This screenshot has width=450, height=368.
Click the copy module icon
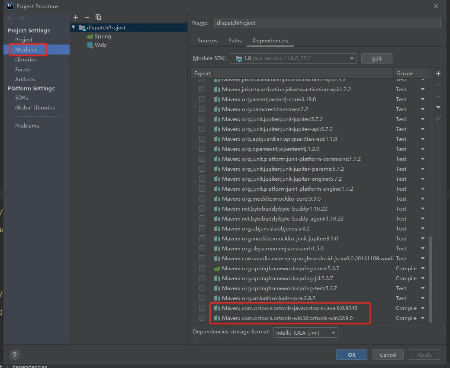[98, 17]
